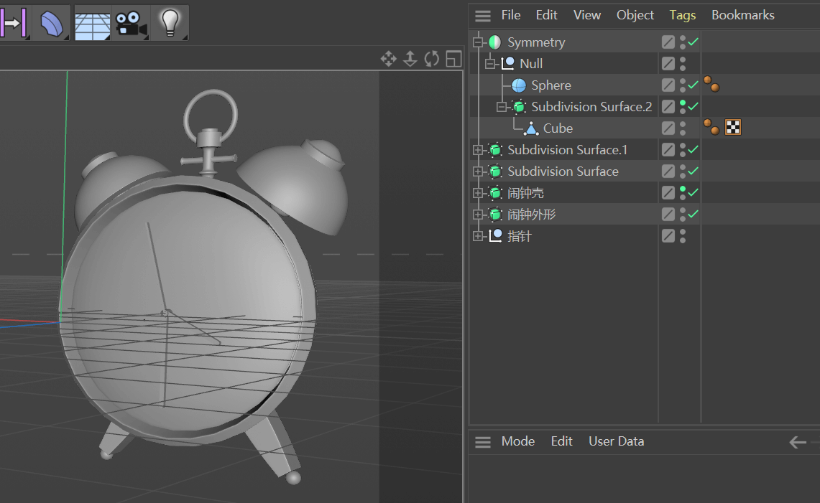Click the back arrow in attribute manager
This screenshot has width=820, height=503.
798,443
